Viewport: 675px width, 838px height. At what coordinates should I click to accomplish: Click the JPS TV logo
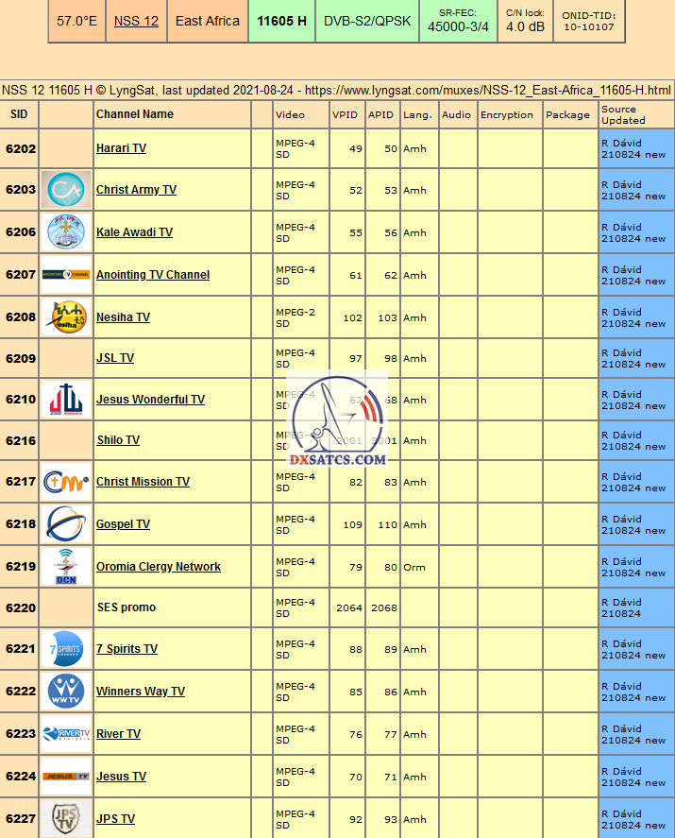point(66,819)
